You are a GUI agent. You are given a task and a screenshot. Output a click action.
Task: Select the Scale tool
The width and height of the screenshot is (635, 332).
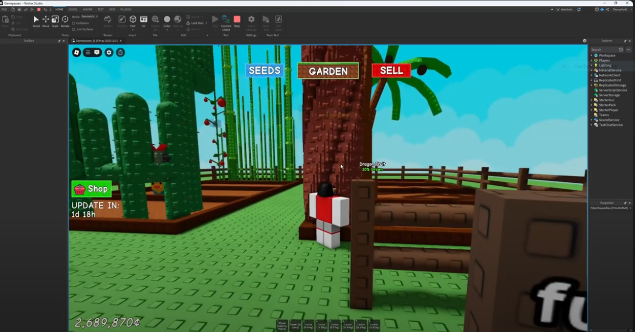click(x=55, y=21)
